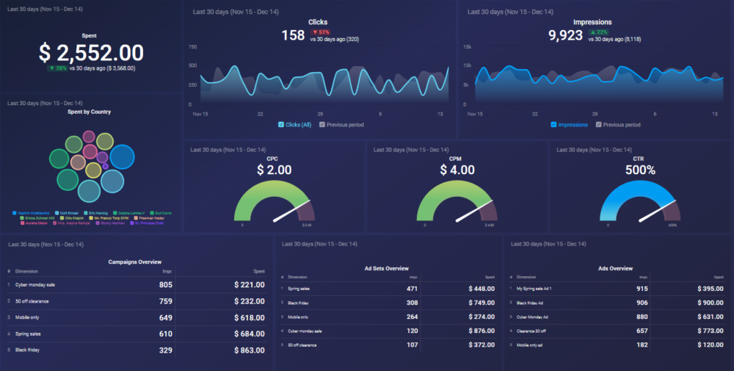
Task: Select Mobile only ad row
Action: (617, 345)
